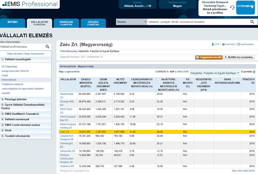Open the Házépítés industry filter dropdown
Viewport: 258px width, 174px height.
(x=215, y=73)
